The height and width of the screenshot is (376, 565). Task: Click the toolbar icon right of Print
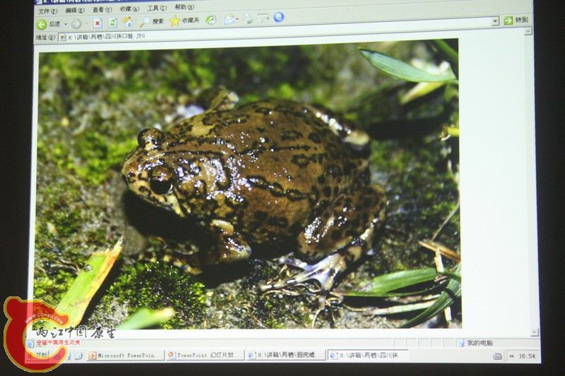263,18
